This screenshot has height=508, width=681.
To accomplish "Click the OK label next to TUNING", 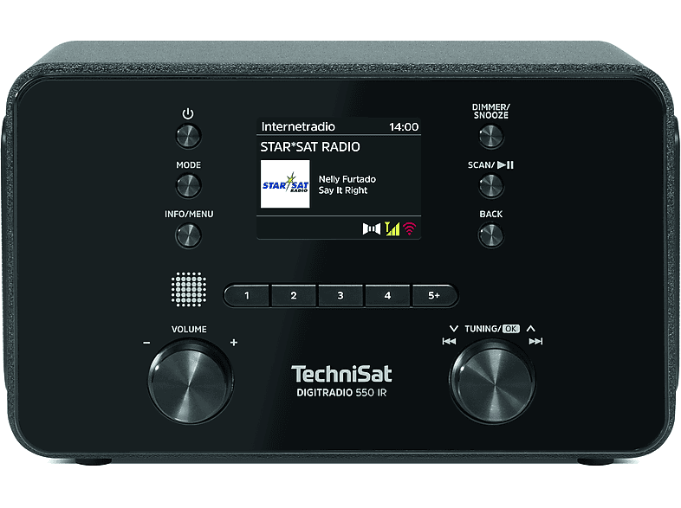I will (x=511, y=328).
